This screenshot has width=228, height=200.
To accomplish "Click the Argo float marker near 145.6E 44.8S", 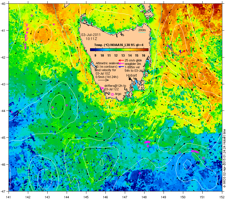I will pos(97,133).
